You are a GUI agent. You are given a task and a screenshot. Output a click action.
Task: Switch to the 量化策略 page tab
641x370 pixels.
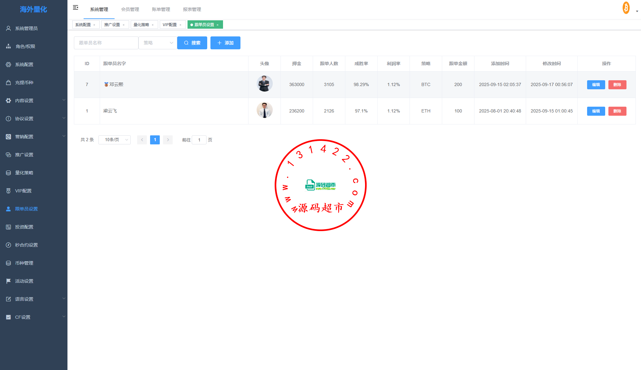141,25
